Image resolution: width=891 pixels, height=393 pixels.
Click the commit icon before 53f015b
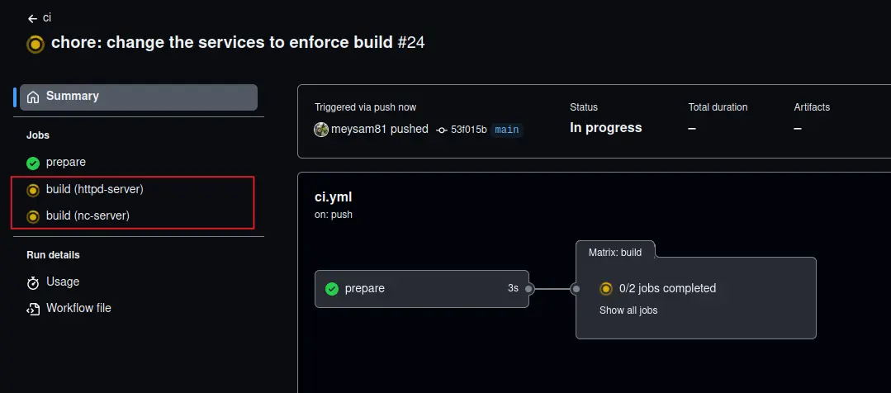point(442,130)
